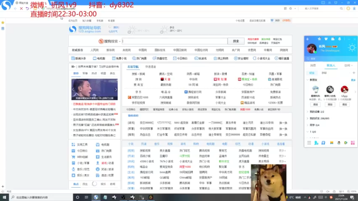
Task: Open Sogou browser from the taskbar
Action: click(x=96, y=197)
